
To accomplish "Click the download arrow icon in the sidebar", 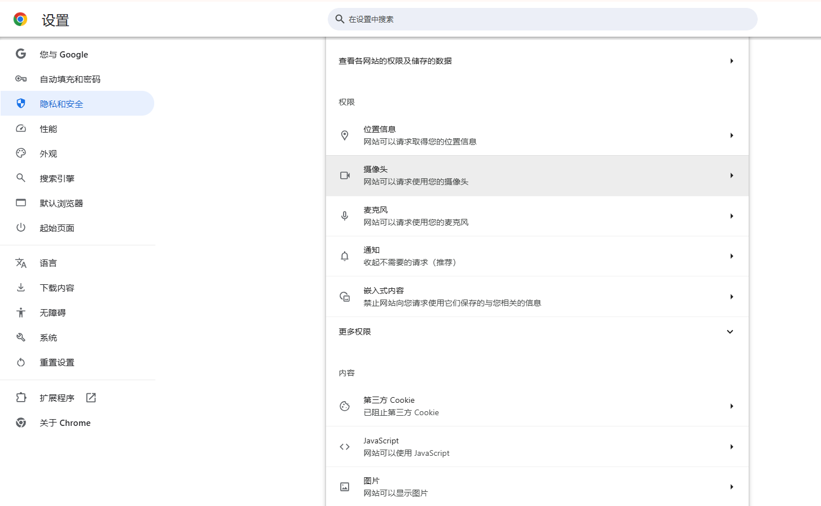I will click(x=21, y=288).
